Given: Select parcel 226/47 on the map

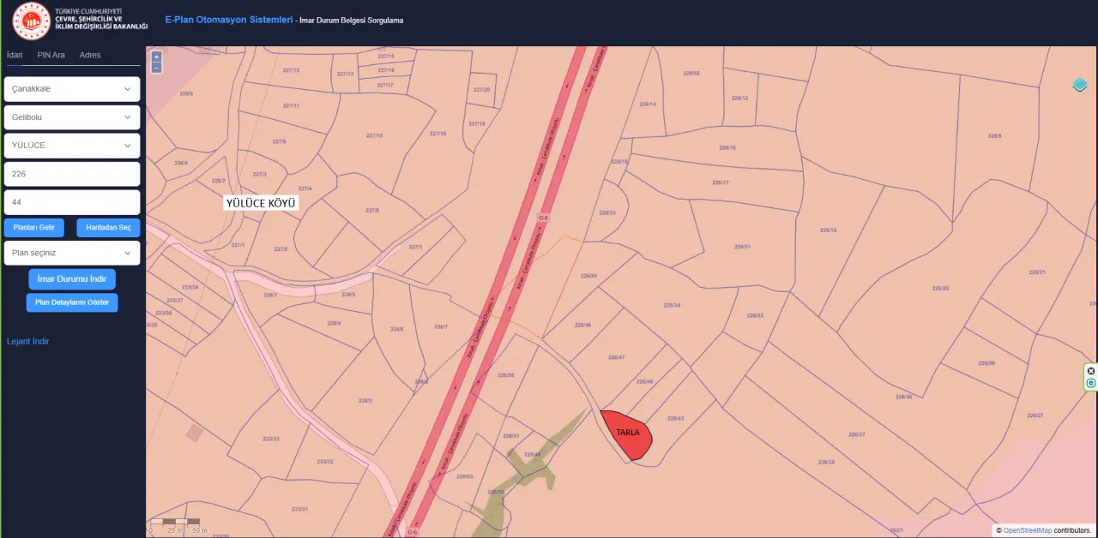Looking at the screenshot, I should point(616,357).
